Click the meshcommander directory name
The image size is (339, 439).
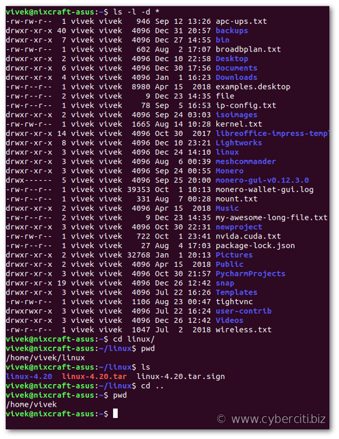(x=246, y=161)
